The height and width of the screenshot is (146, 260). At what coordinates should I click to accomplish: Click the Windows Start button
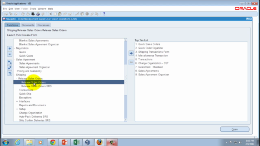[x=6, y=142]
